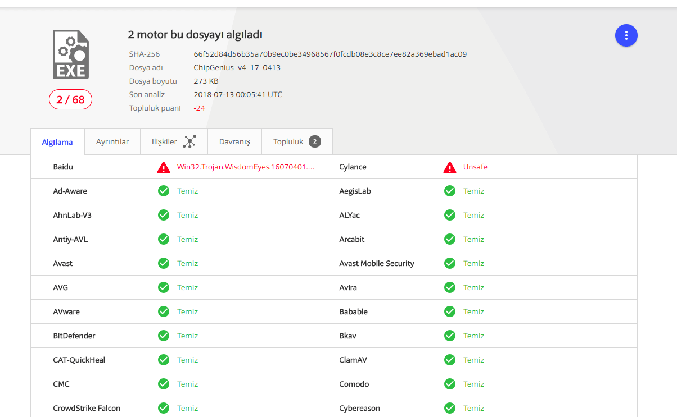Click the green checkmark next to Comodo
Viewport: 677px width, 417px height.
click(x=450, y=384)
